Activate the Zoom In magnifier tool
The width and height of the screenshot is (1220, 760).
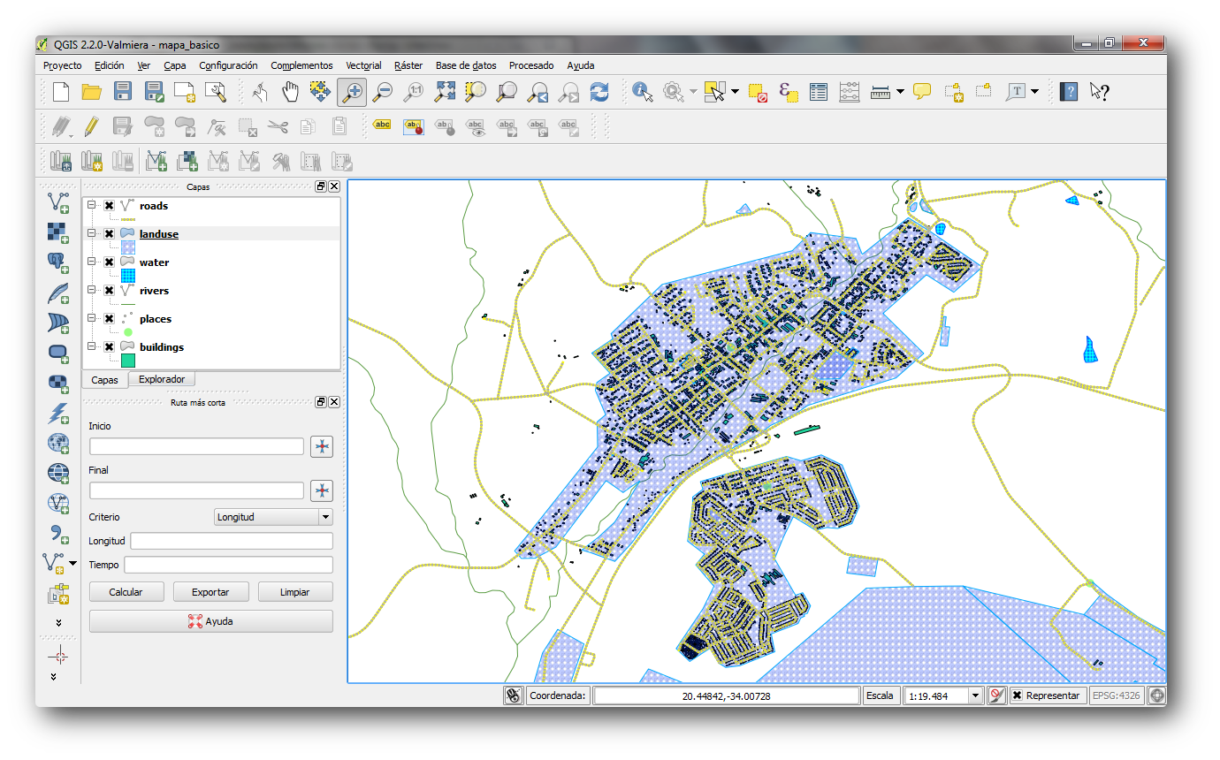(352, 91)
